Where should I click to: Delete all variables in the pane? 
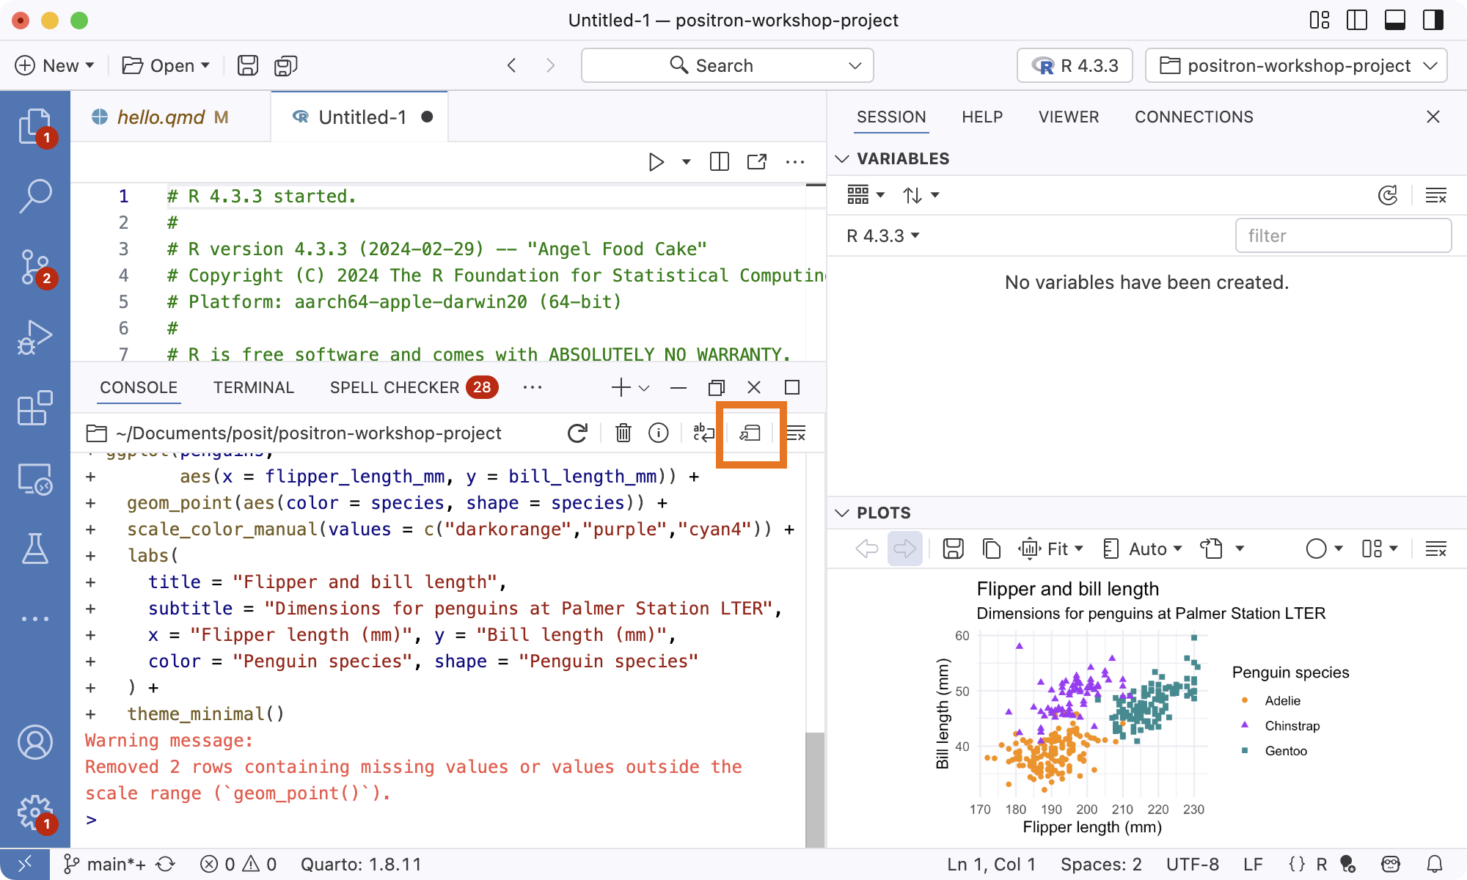tap(1436, 195)
